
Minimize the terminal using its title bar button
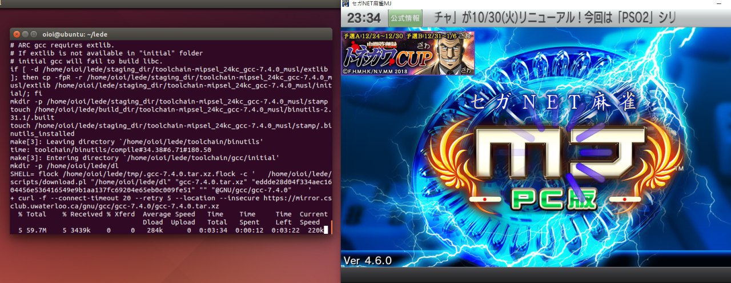pos(25,34)
